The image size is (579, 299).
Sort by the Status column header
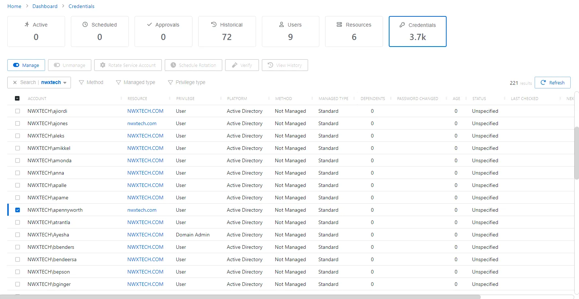[x=479, y=99]
